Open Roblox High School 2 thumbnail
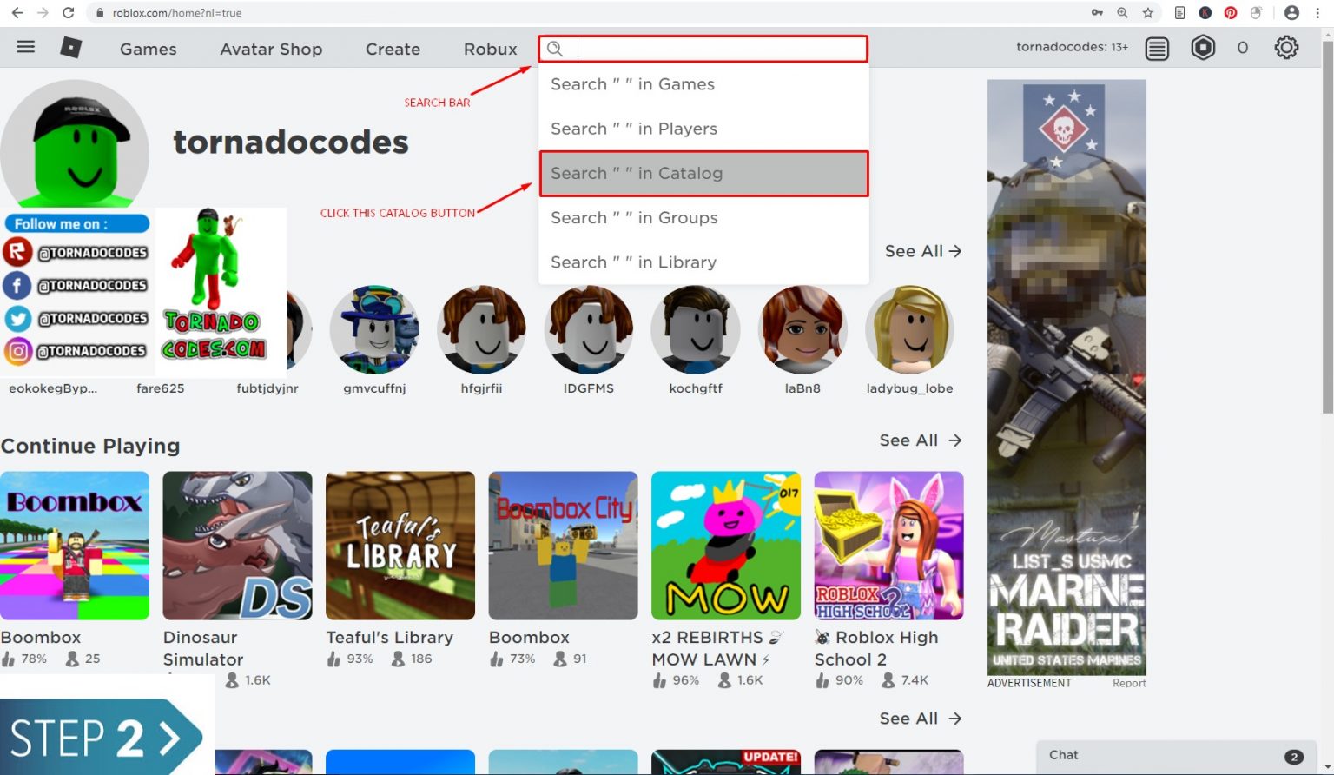The height and width of the screenshot is (775, 1334). [x=888, y=546]
